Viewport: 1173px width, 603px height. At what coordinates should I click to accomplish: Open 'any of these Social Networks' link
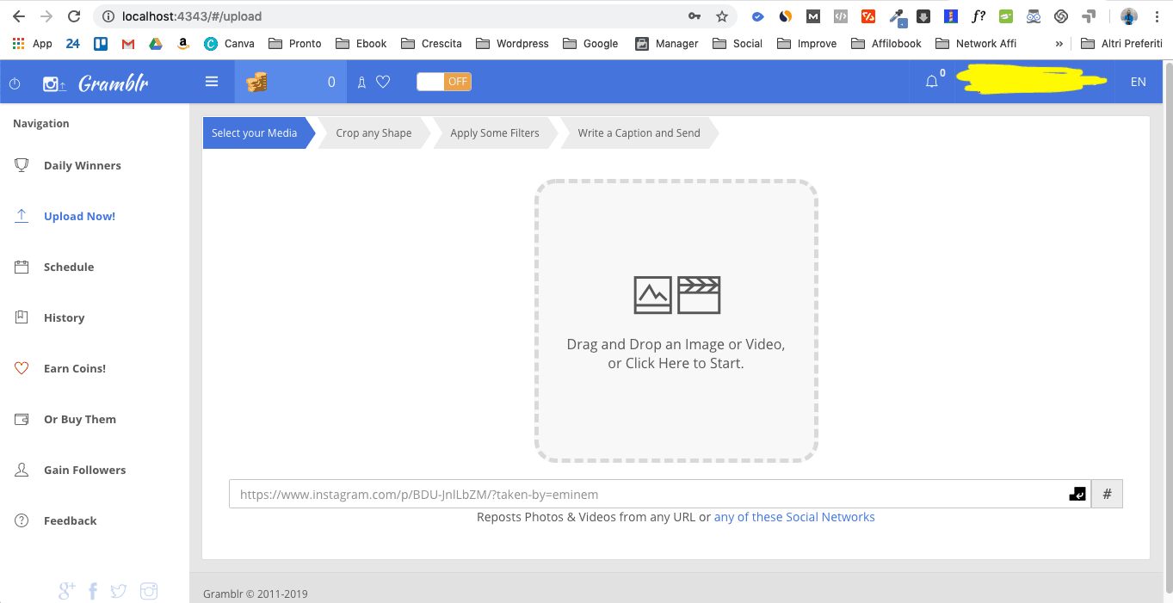point(793,517)
